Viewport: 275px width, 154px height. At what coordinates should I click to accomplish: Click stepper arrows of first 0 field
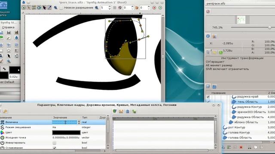point(132,8)
